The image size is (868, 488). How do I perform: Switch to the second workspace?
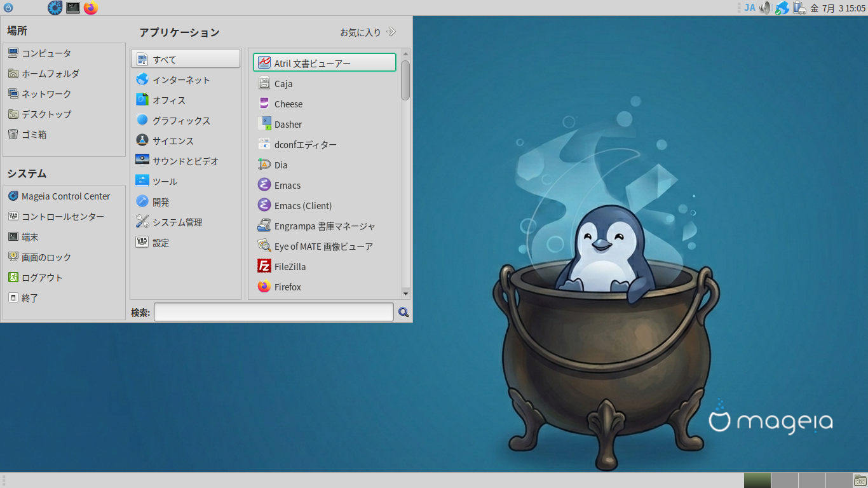click(785, 480)
